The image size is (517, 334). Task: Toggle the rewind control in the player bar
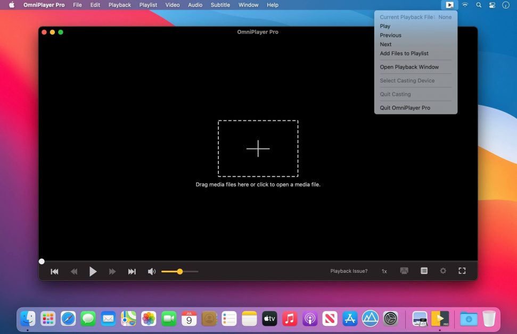point(74,271)
